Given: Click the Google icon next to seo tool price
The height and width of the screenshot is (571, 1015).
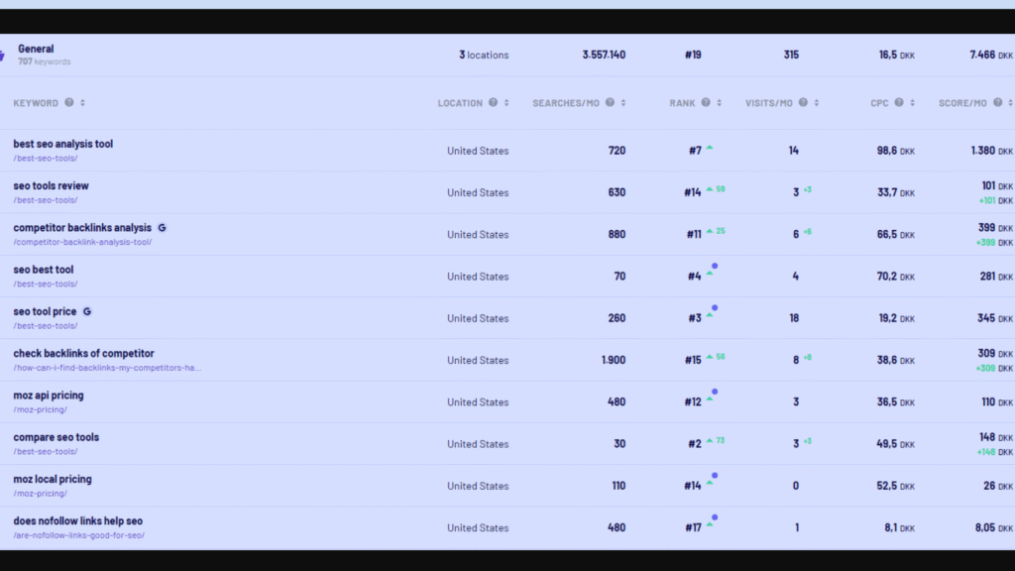Looking at the screenshot, I should tap(86, 310).
